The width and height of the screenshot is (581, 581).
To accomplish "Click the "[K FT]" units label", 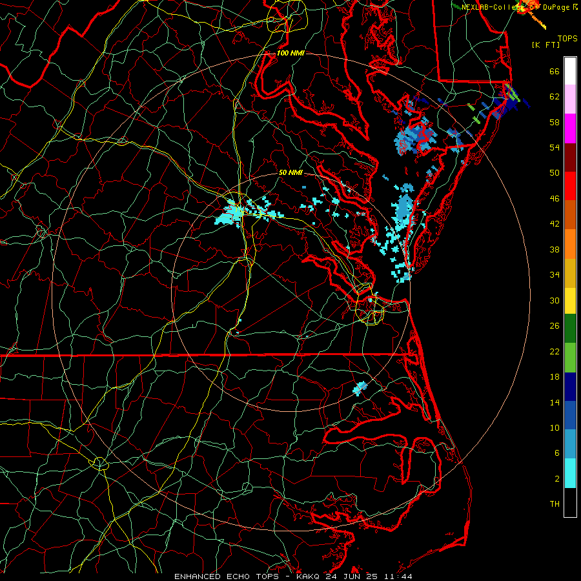I will (545, 45).
